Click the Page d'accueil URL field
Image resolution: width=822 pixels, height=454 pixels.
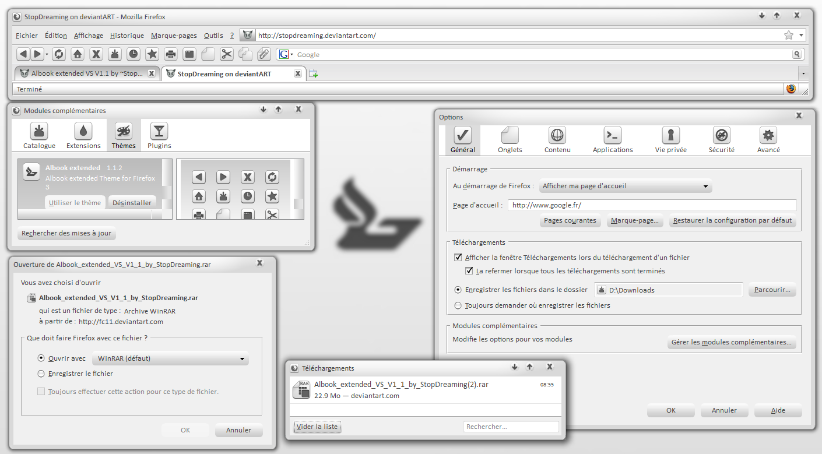652,205
